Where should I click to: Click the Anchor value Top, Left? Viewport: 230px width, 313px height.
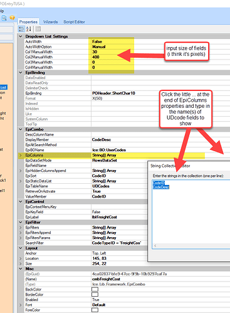(x=99, y=253)
